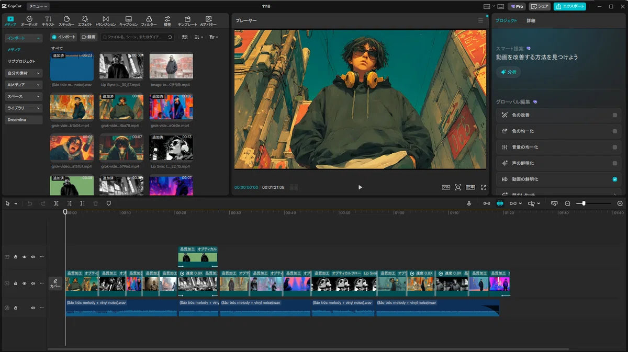
Task: Open the 調整 (Adjustment) panel
Action: (x=167, y=21)
